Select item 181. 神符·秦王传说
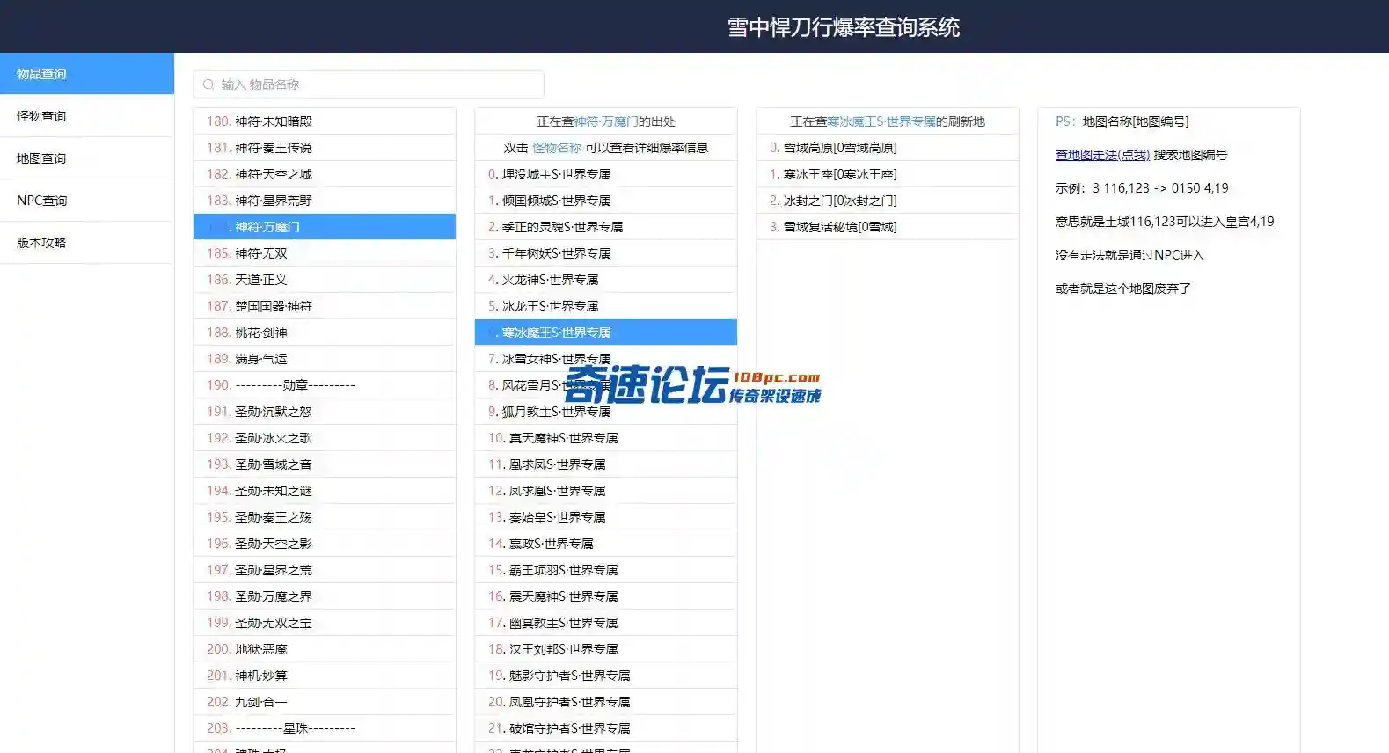The height and width of the screenshot is (753, 1389). coord(325,148)
